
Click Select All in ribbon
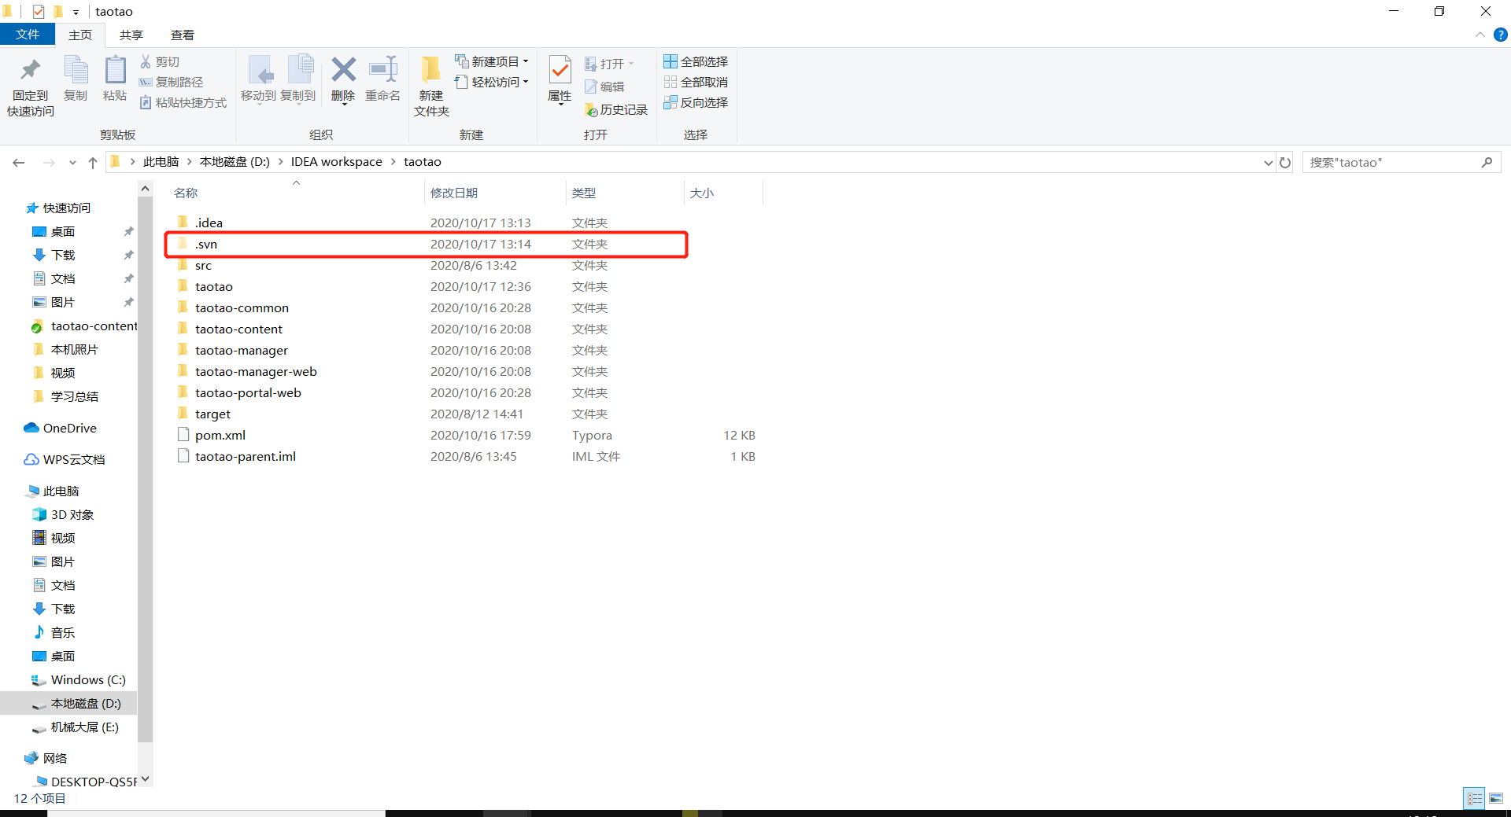696,61
